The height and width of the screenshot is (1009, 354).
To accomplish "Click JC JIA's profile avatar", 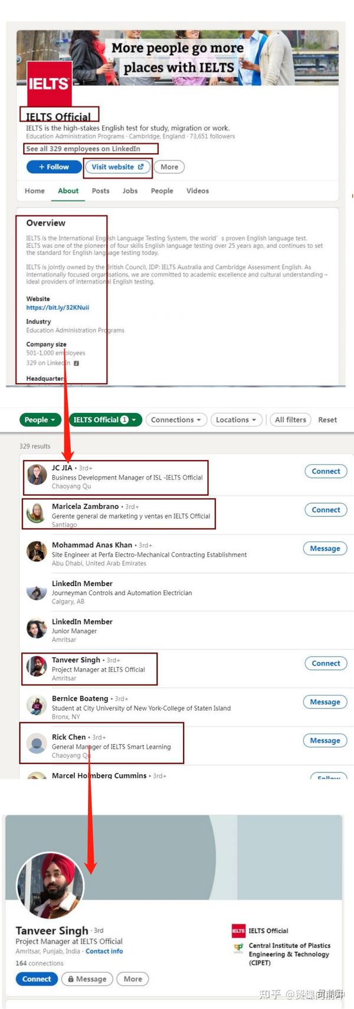I will click(37, 476).
